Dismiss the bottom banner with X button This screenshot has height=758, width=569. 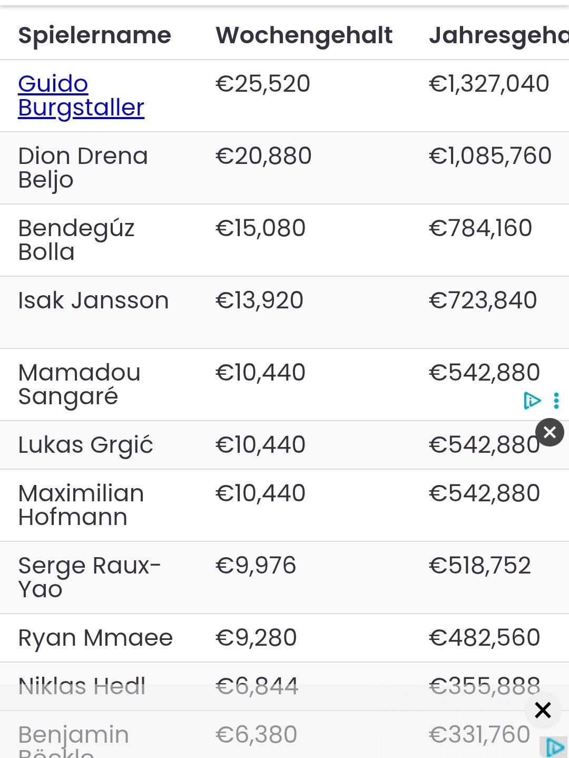pos(543,710)
